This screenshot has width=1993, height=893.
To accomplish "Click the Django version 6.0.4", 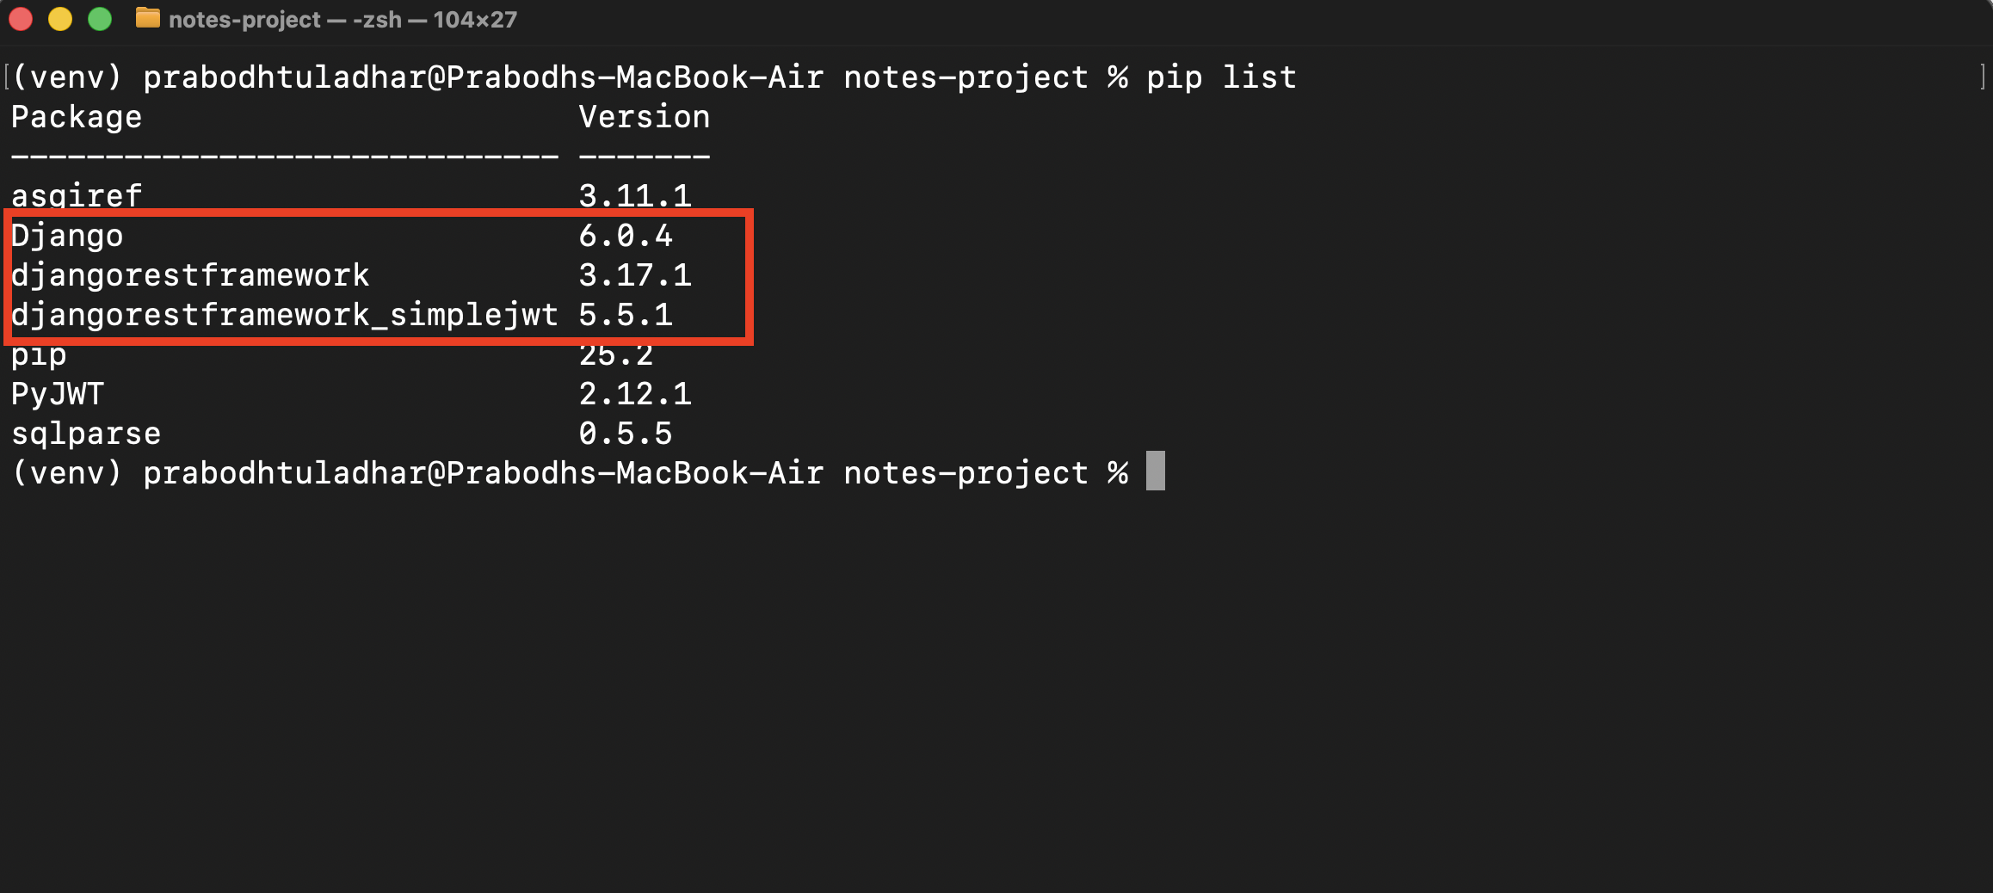I will pos(626,236).
